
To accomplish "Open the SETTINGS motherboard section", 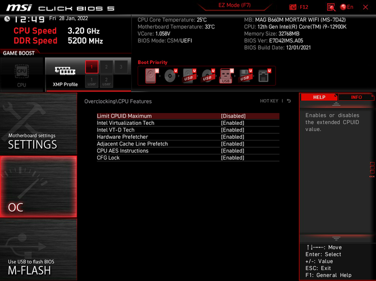I will click(x=38, y=124).
